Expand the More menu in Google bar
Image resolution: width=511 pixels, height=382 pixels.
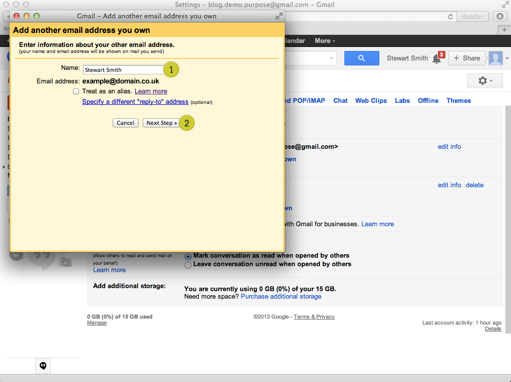tap(325, 41)
